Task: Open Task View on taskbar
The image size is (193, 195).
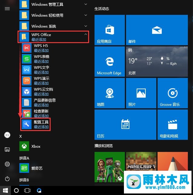Action: [27, 190]
